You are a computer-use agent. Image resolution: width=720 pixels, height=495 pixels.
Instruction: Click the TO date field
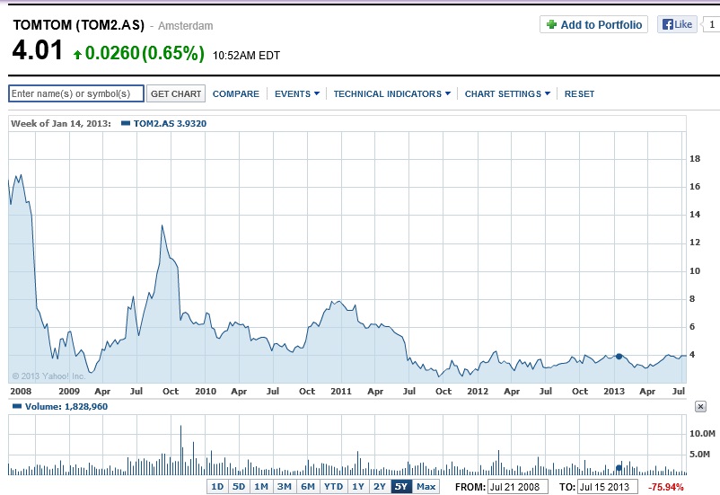(608, 487)
